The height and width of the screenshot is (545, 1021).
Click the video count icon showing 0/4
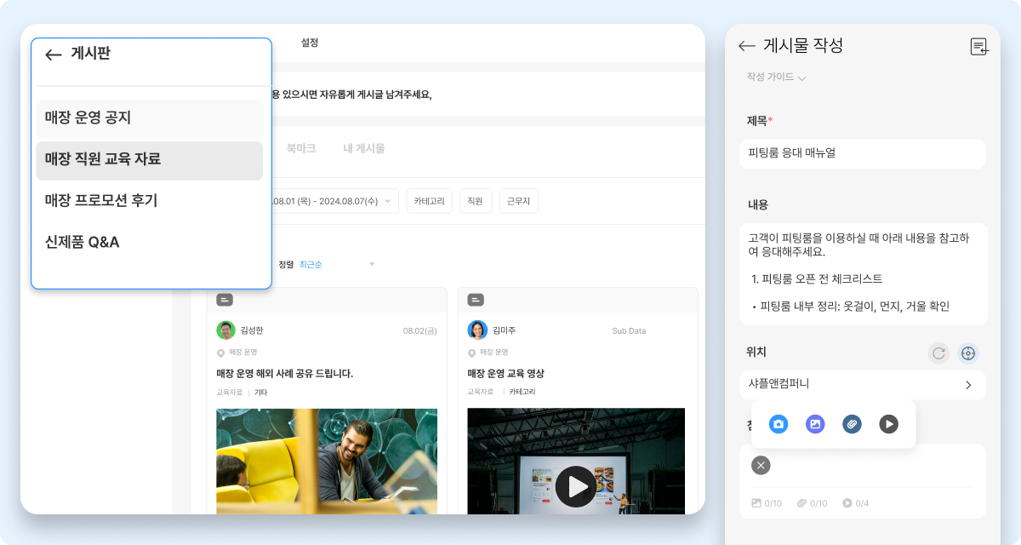(x=847, y=503)
